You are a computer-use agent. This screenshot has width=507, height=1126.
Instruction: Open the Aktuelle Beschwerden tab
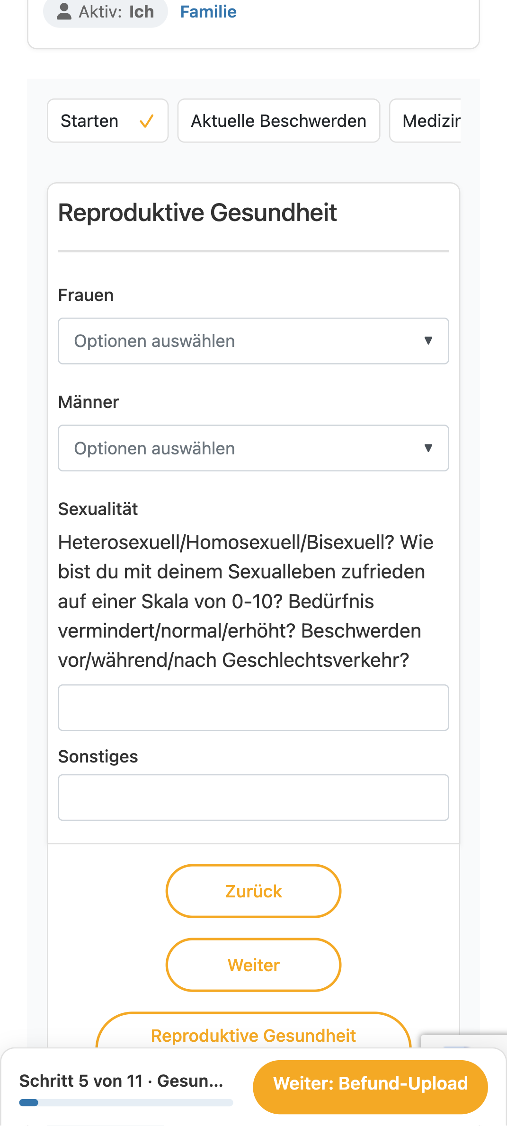coord(279,121)
